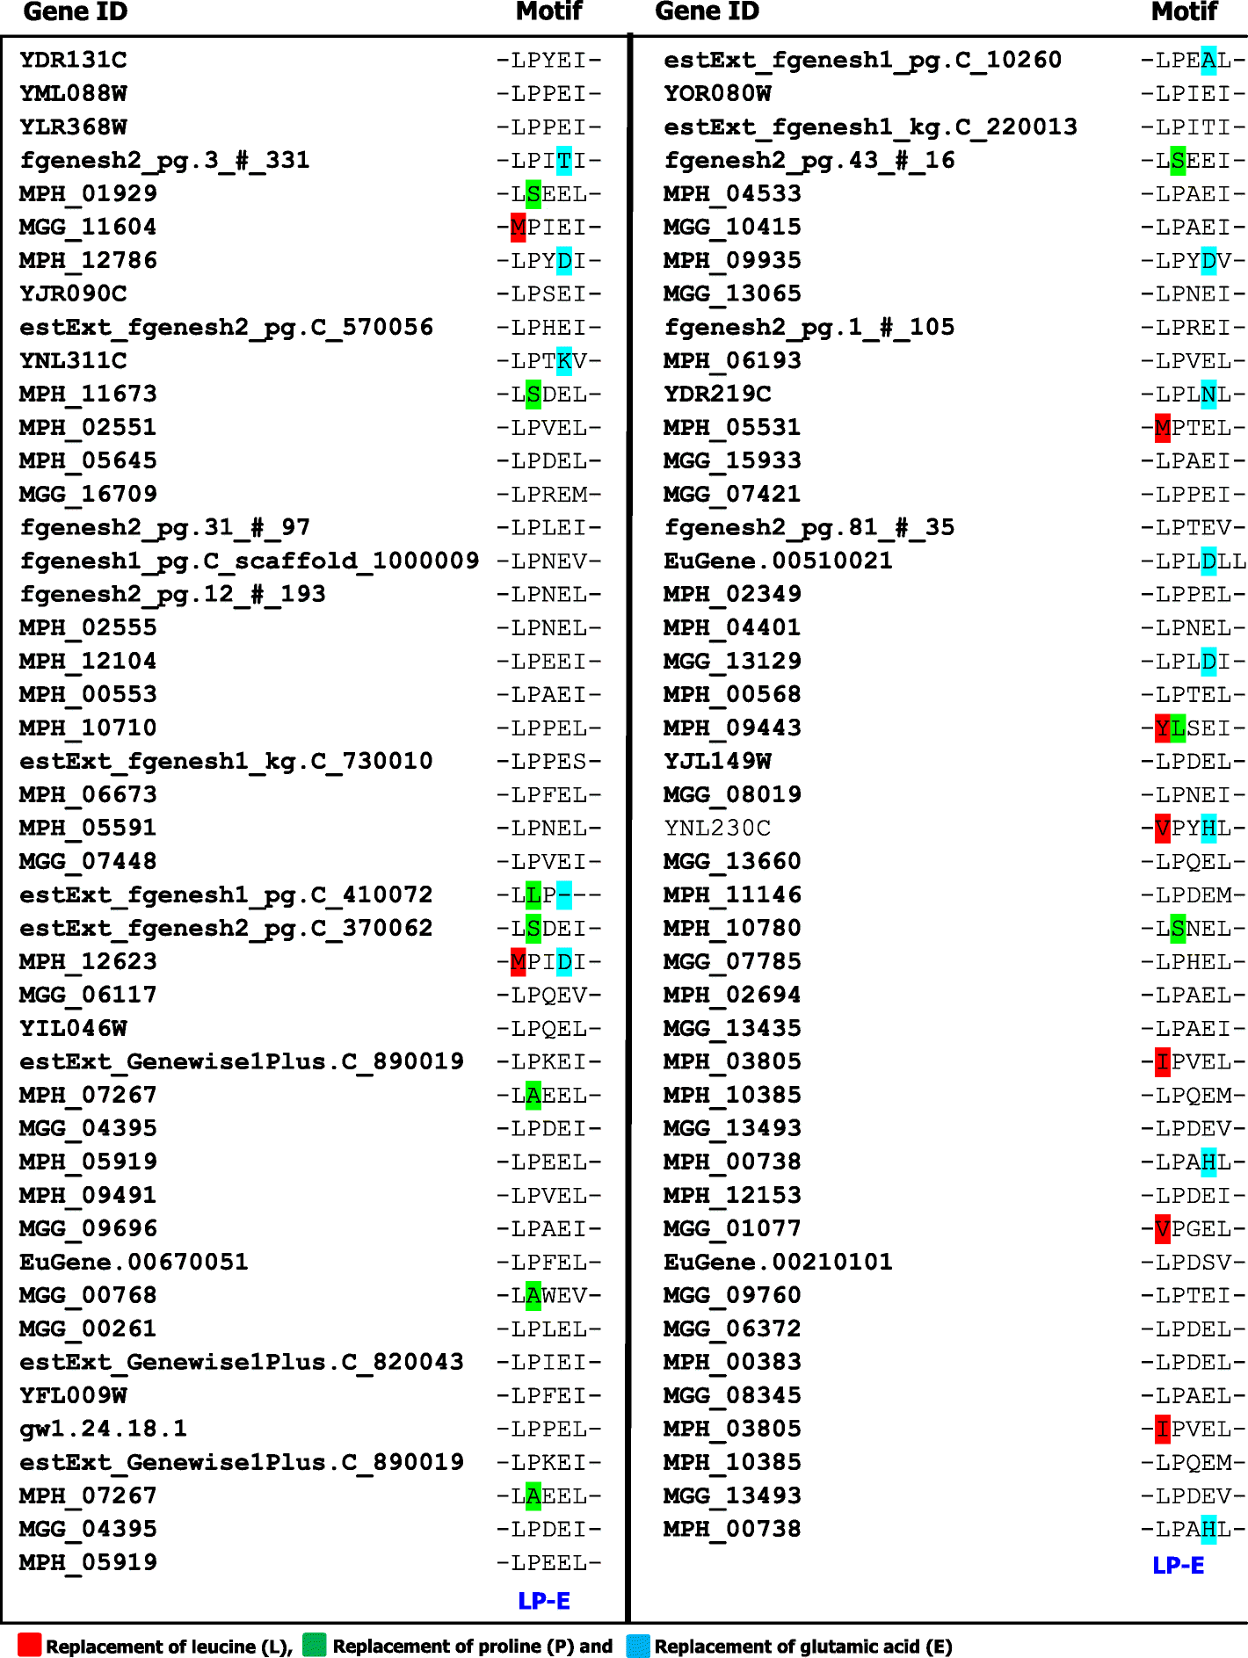This screenshot has width=1248, height=1658.
Task: Select gene ID MPH_05531
Action: (733, 427)
